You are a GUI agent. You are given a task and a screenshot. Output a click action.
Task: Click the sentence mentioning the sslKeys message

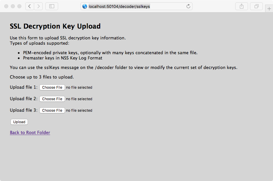124,68
